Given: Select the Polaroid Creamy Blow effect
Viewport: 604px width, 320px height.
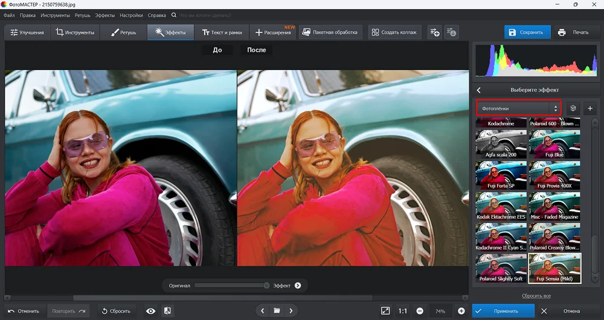Looking at the screenshot, I should [554, 237].
